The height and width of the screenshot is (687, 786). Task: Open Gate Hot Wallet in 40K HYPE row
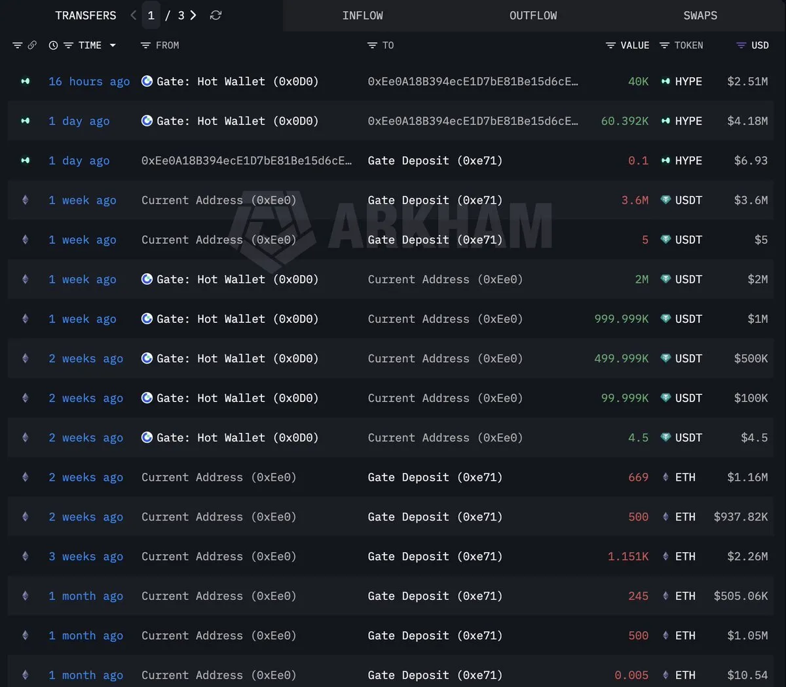(237, 81)
